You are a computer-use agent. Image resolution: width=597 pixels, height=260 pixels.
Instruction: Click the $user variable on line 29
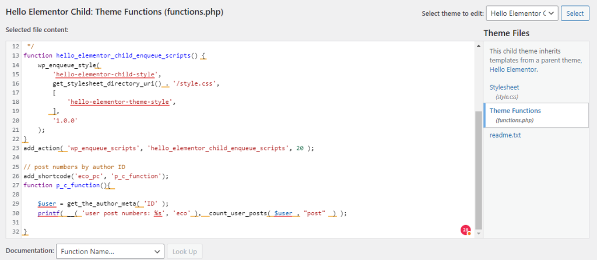pyautogui.click(x=46, y=203)
